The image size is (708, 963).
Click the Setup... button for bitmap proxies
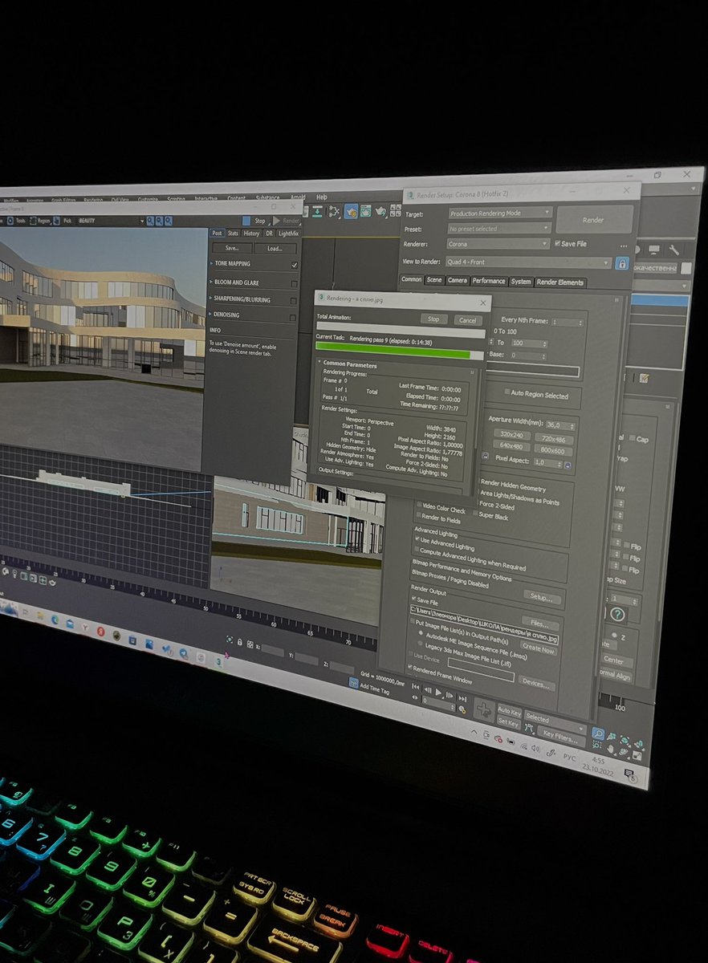click(543, 597)
